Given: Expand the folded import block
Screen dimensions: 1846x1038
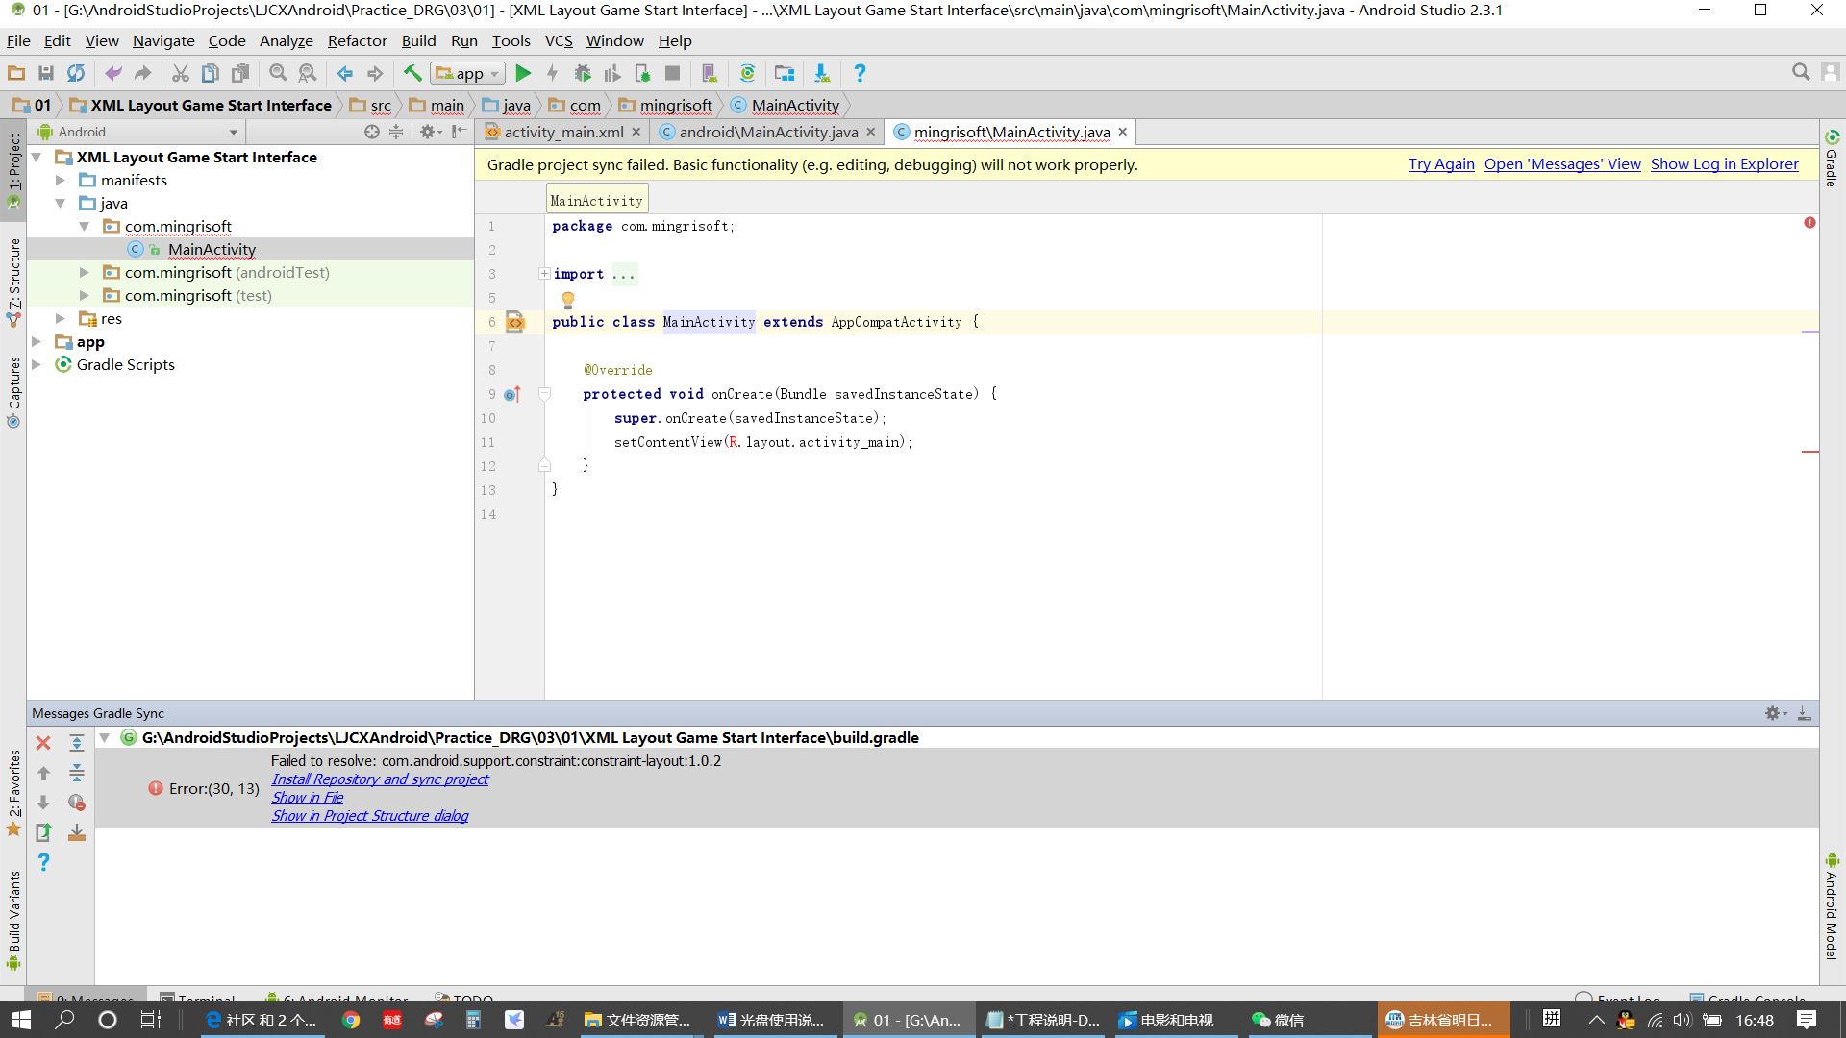Looking at the screenshot, I should tap(544, 274).
